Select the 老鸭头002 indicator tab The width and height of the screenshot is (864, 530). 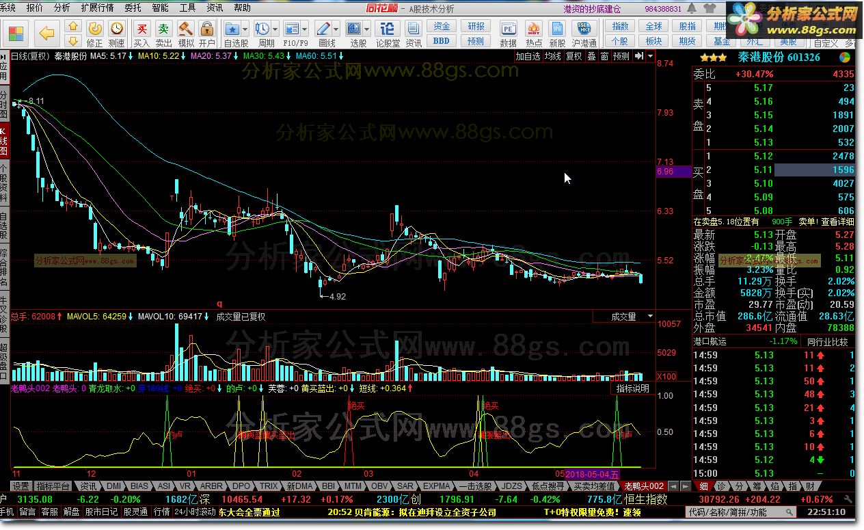pos(643,486)
